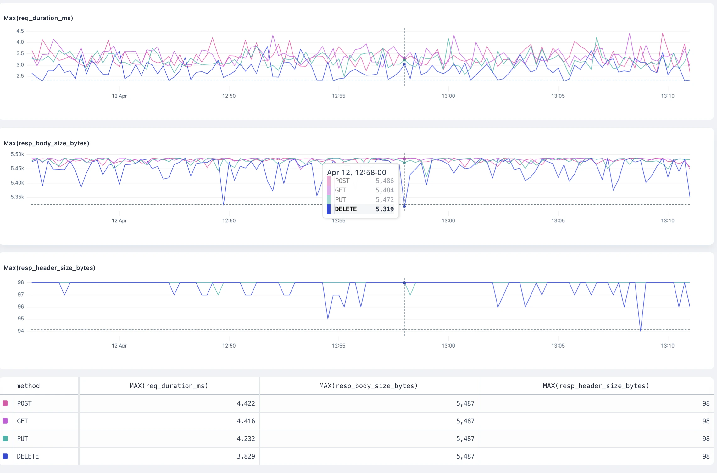Click the pink POST color swatch in the table
717x473 pixels.
6,403
